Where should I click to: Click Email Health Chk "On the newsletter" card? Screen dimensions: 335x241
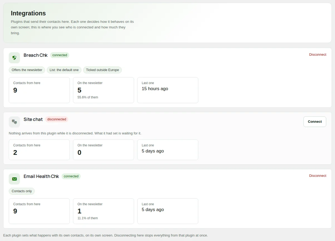click(x=104, y=211)
